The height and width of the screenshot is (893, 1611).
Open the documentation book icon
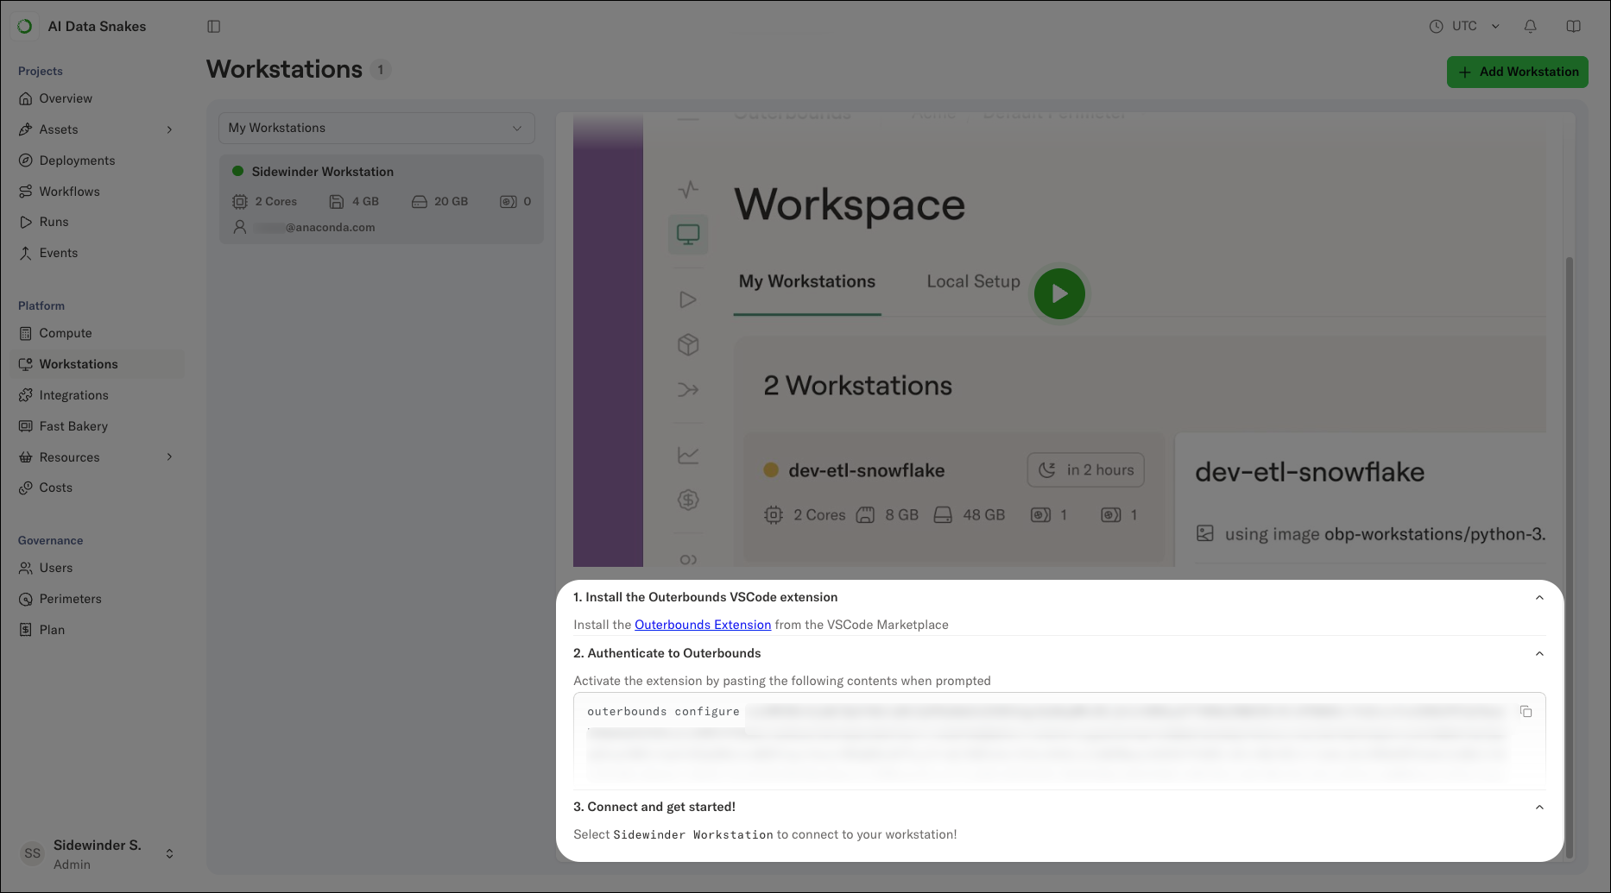tap(1574, 27)
